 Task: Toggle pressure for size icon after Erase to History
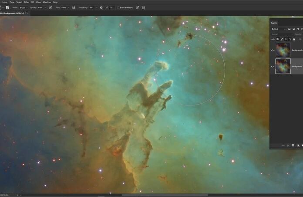137,8
